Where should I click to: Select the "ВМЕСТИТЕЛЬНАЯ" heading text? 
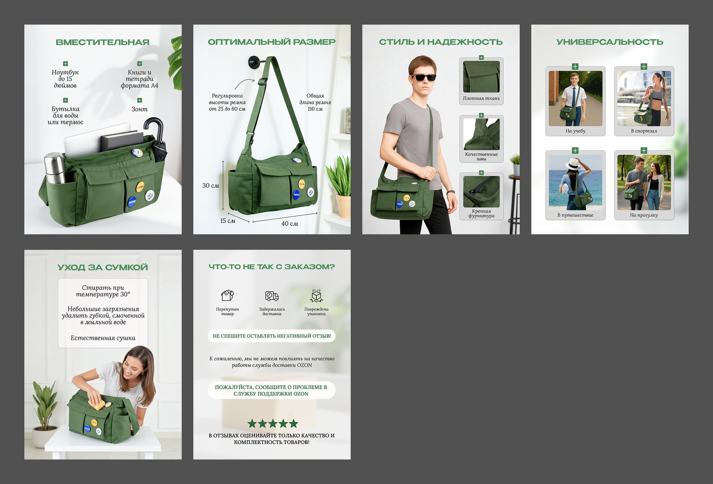point(102,42)
